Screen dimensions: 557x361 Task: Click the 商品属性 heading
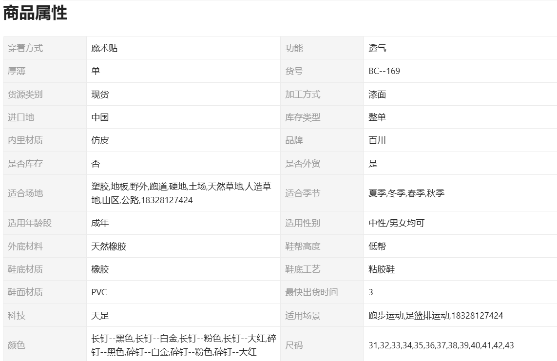coord(35,13)
